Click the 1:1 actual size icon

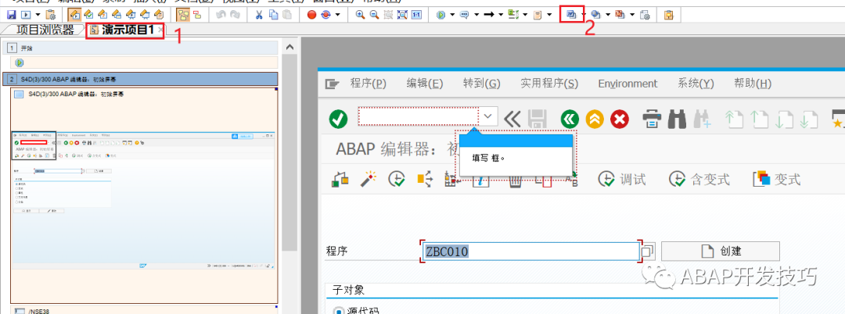(x=416, y=15)
